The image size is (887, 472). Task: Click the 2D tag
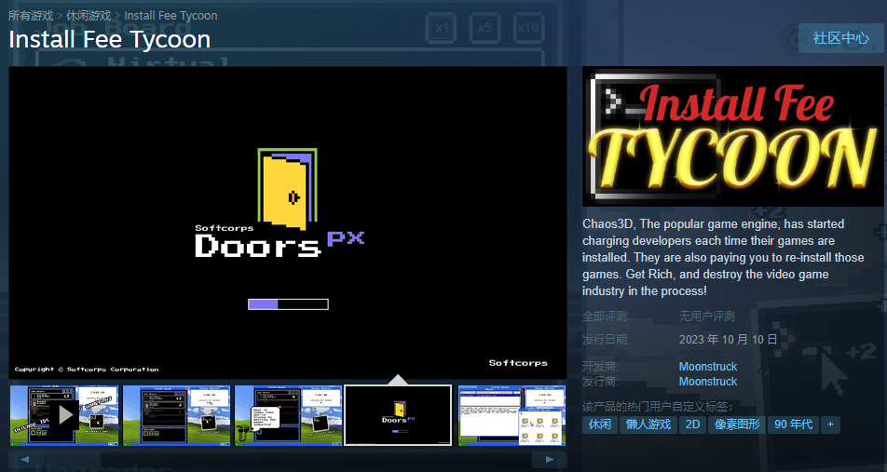click(692, 425)
